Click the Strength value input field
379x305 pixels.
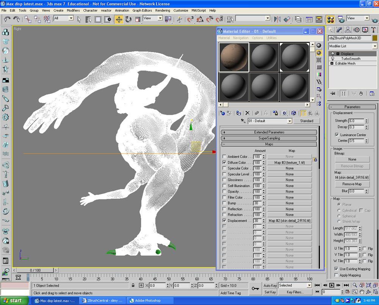[x=356, y=121]
